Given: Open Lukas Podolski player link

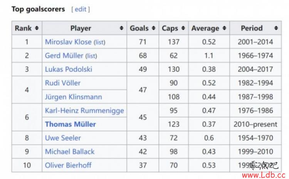Looking at the screenshot, I should click(69, 69).
